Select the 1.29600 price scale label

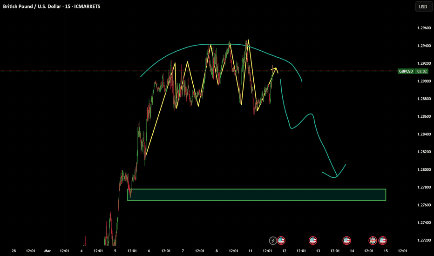click(424, 28)
